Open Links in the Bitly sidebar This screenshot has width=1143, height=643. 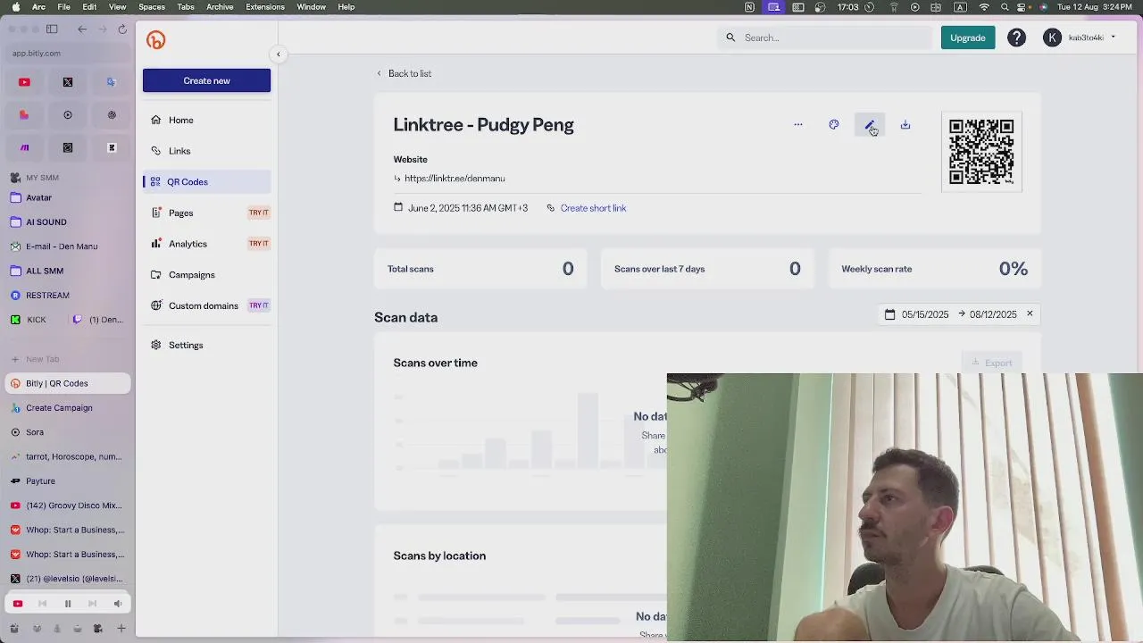tap(206, 151)
